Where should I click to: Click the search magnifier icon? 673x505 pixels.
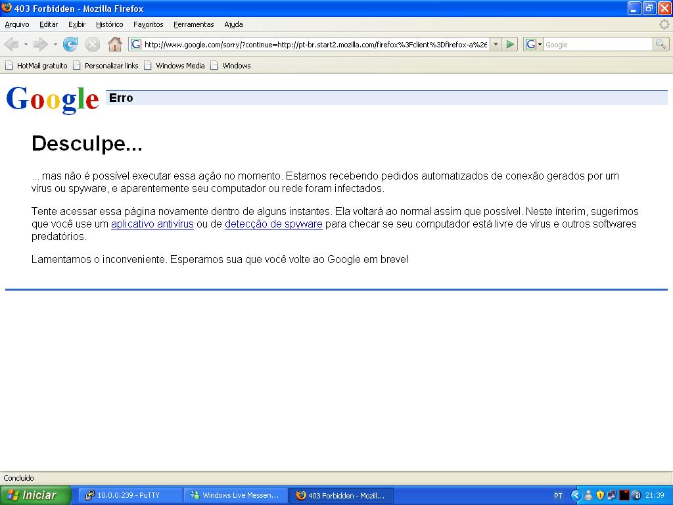661,44
